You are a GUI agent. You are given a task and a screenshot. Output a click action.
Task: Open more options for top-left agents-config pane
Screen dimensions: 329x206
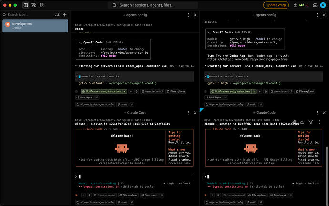tap(188, 15)
